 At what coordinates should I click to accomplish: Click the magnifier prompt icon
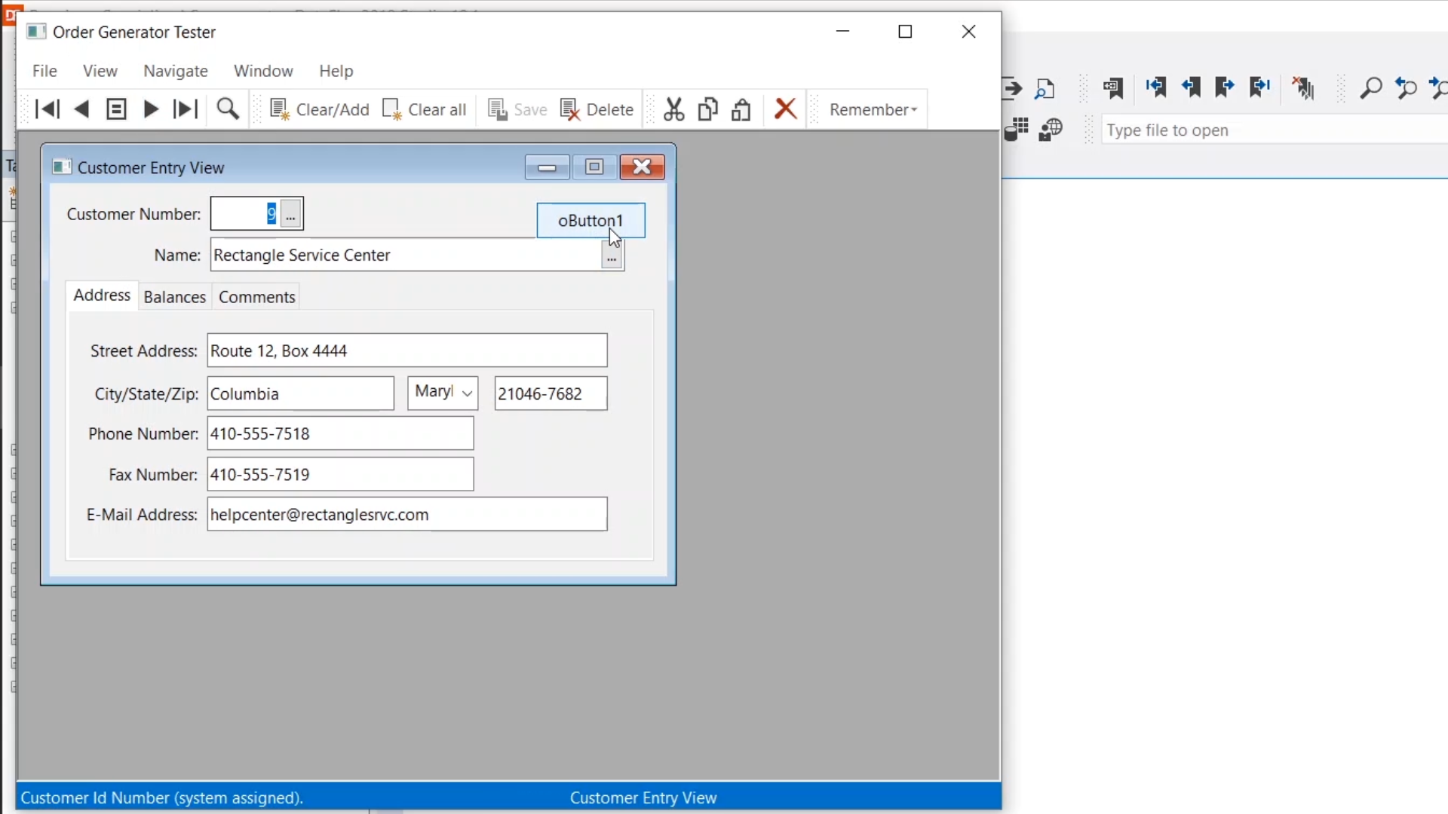tap(228, 109)
